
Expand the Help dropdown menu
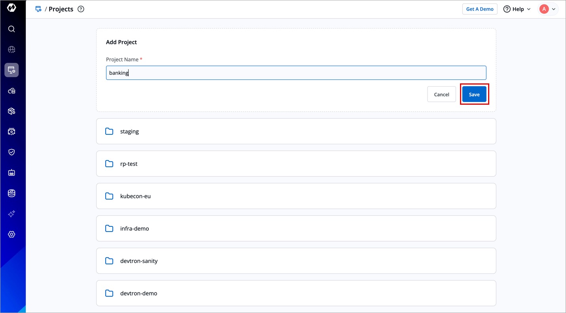tap(517, 9)
